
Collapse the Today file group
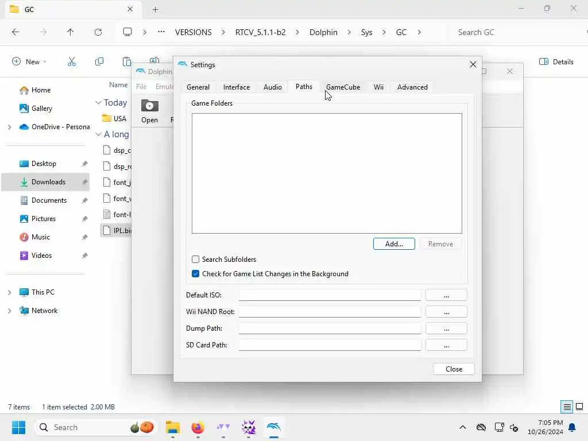pyautogui.click(x=98, y=102)
